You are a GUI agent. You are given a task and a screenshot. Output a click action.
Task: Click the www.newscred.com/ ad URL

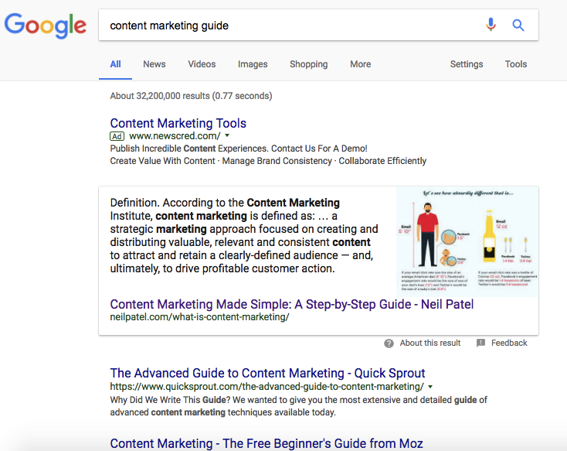click(x=175, y=136)
